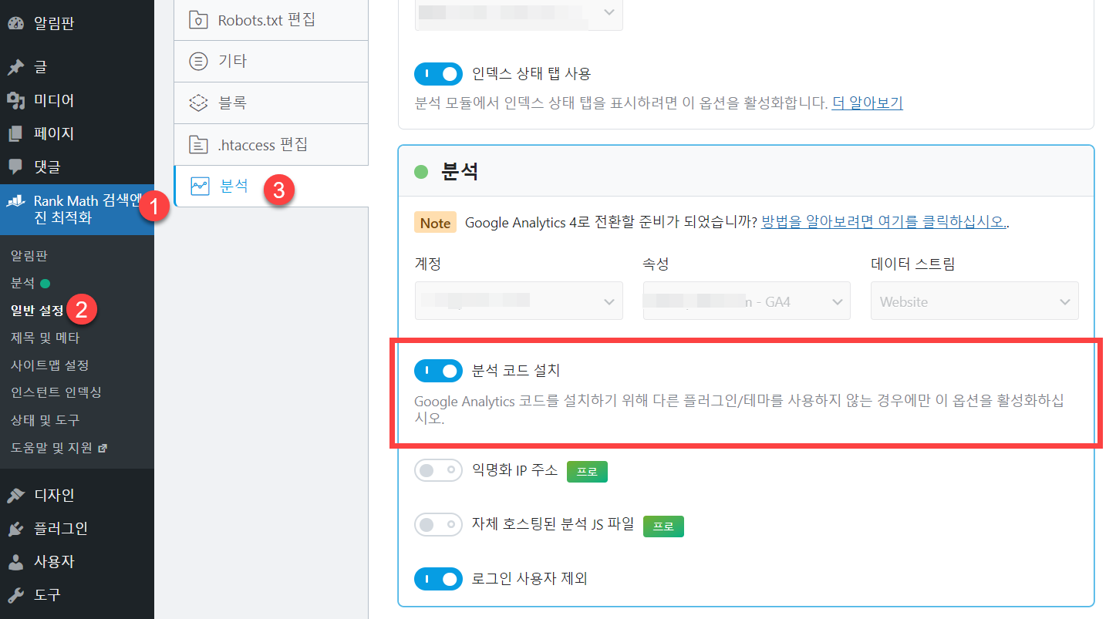The width and height of the screenshot is (1116, 619).
Task: Open the 계정 account dropdown
Action: 518,301
